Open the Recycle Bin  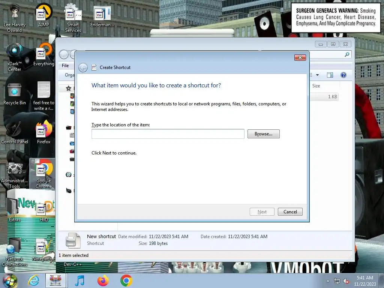coord(15,93)
